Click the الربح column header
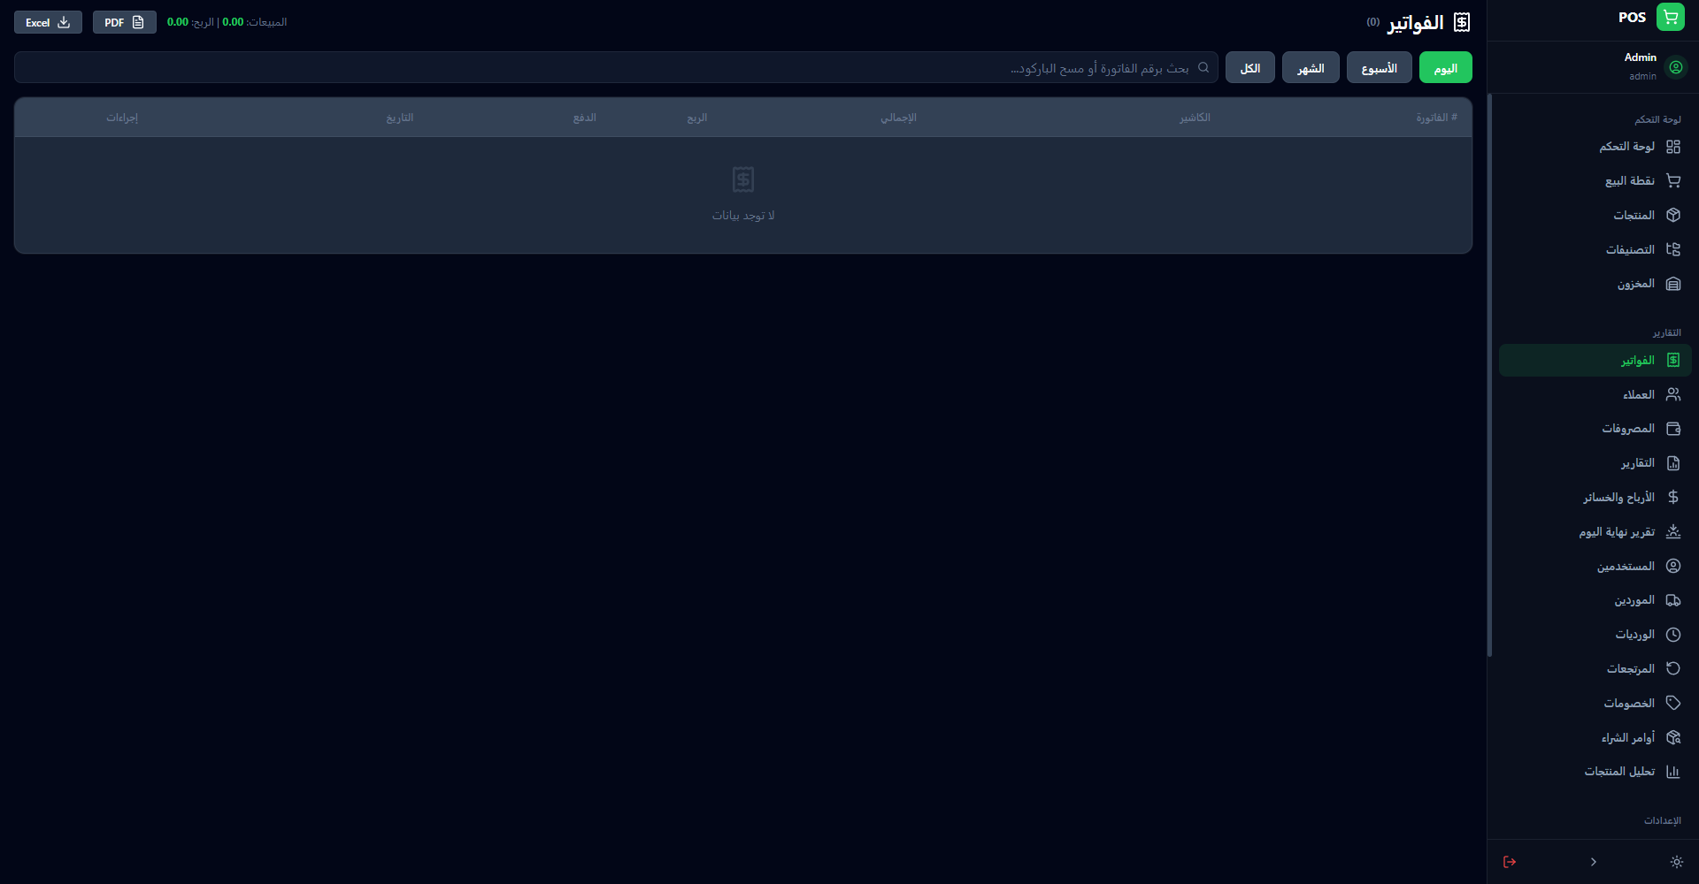Screen dimensions: 1699x884 pos(697,118)
